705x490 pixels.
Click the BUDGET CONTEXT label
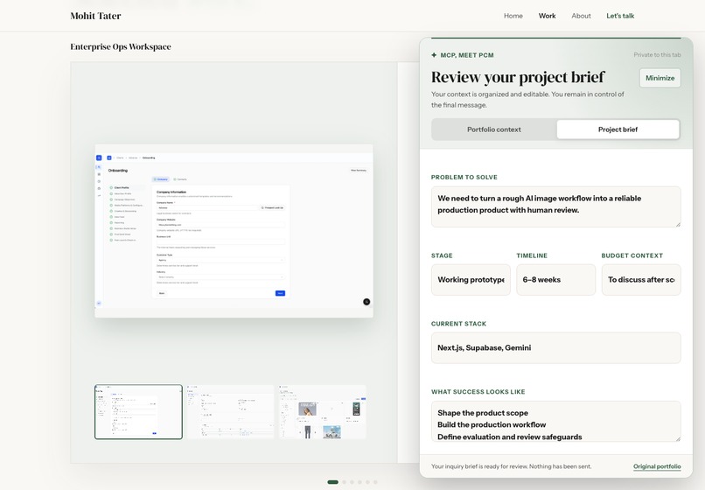(632, 255)
